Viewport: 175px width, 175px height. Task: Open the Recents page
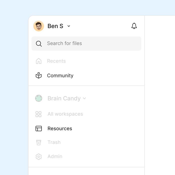(x=56, y=61)
